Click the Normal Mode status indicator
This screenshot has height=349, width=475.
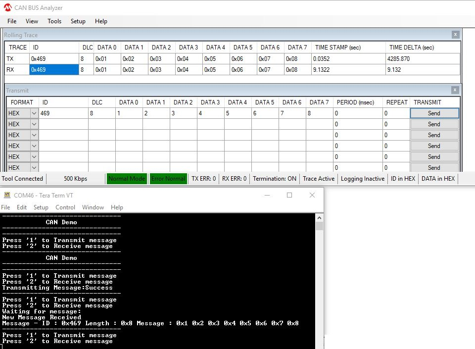point(127,179)
